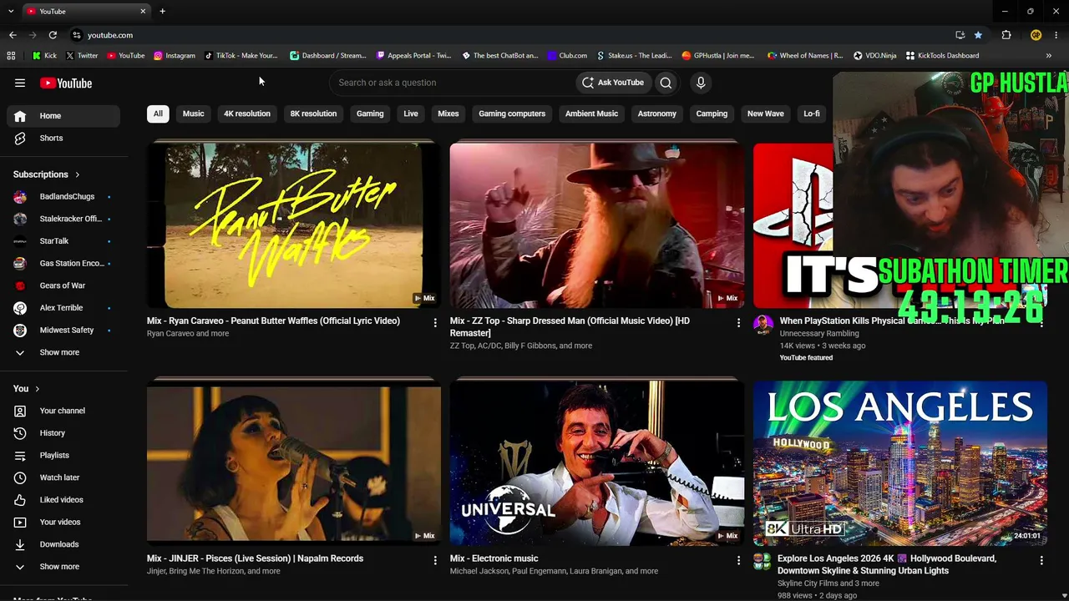1069x601 pixels.
Task: Open Midwest Safety subscription channel
Action: 63,330
